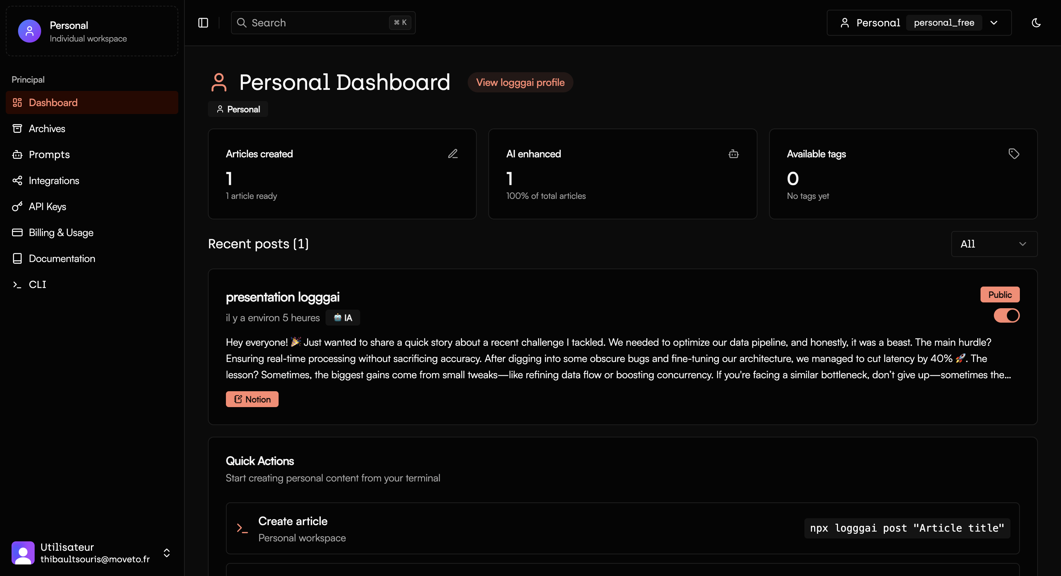Click the Notion tag button

click(x=252, y=399)
